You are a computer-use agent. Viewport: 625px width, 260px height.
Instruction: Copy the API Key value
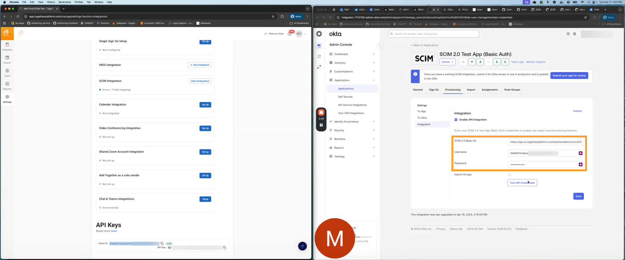point(225,247)
